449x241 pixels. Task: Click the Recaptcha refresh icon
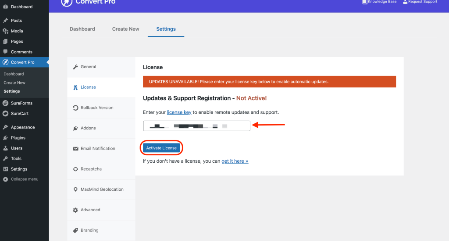pos(75,169)
